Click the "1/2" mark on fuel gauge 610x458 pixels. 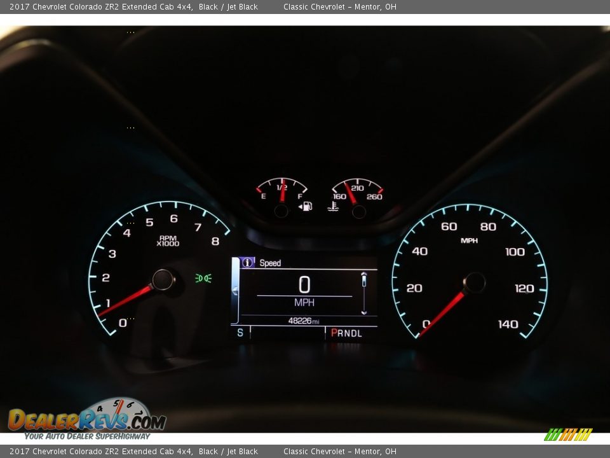coord(281,188)
